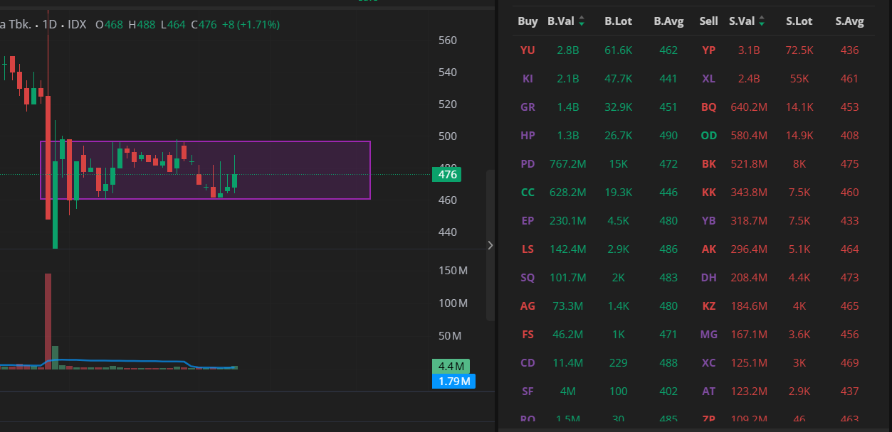Image resolution: width=892 pixels, height=432 pixels.
Task: Click the 1D interval label
Action: click(x=50, y=25)
